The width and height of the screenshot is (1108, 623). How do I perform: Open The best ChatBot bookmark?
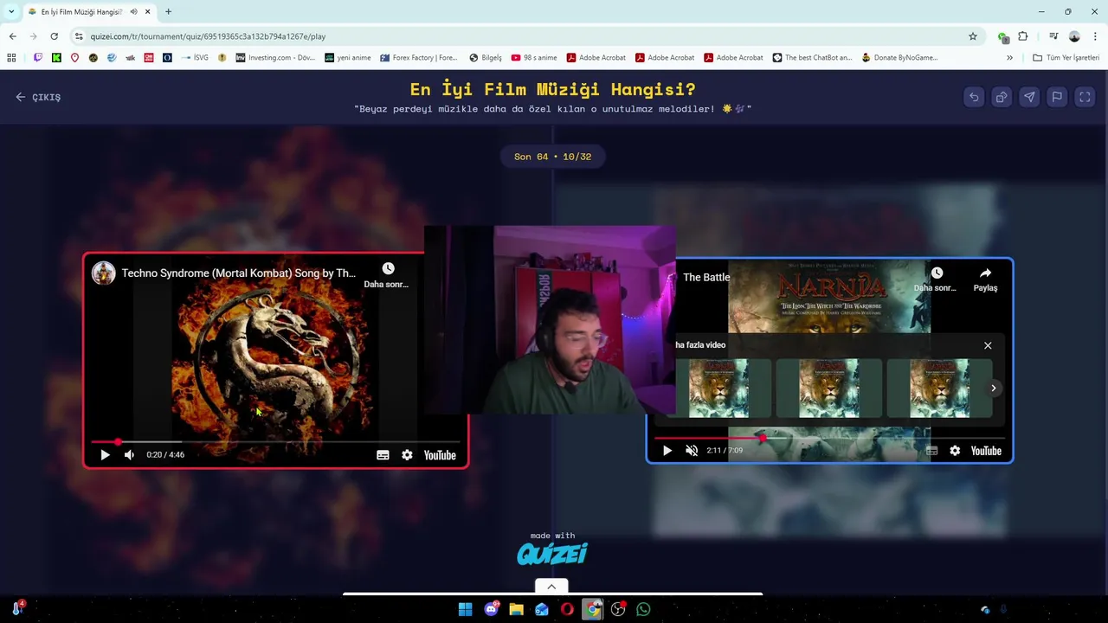click(x=812, y=58)
